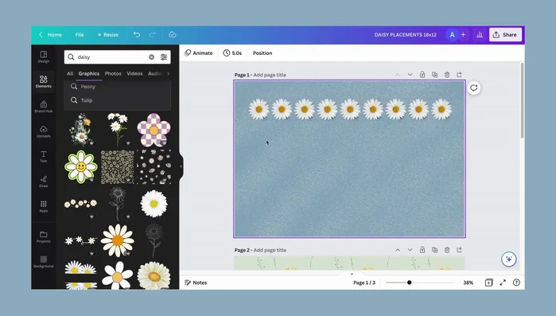Image resolution: width=556 pixels, height=316 pixels.
Task: Lock Page 2
Action: click(x=422, y=250)
